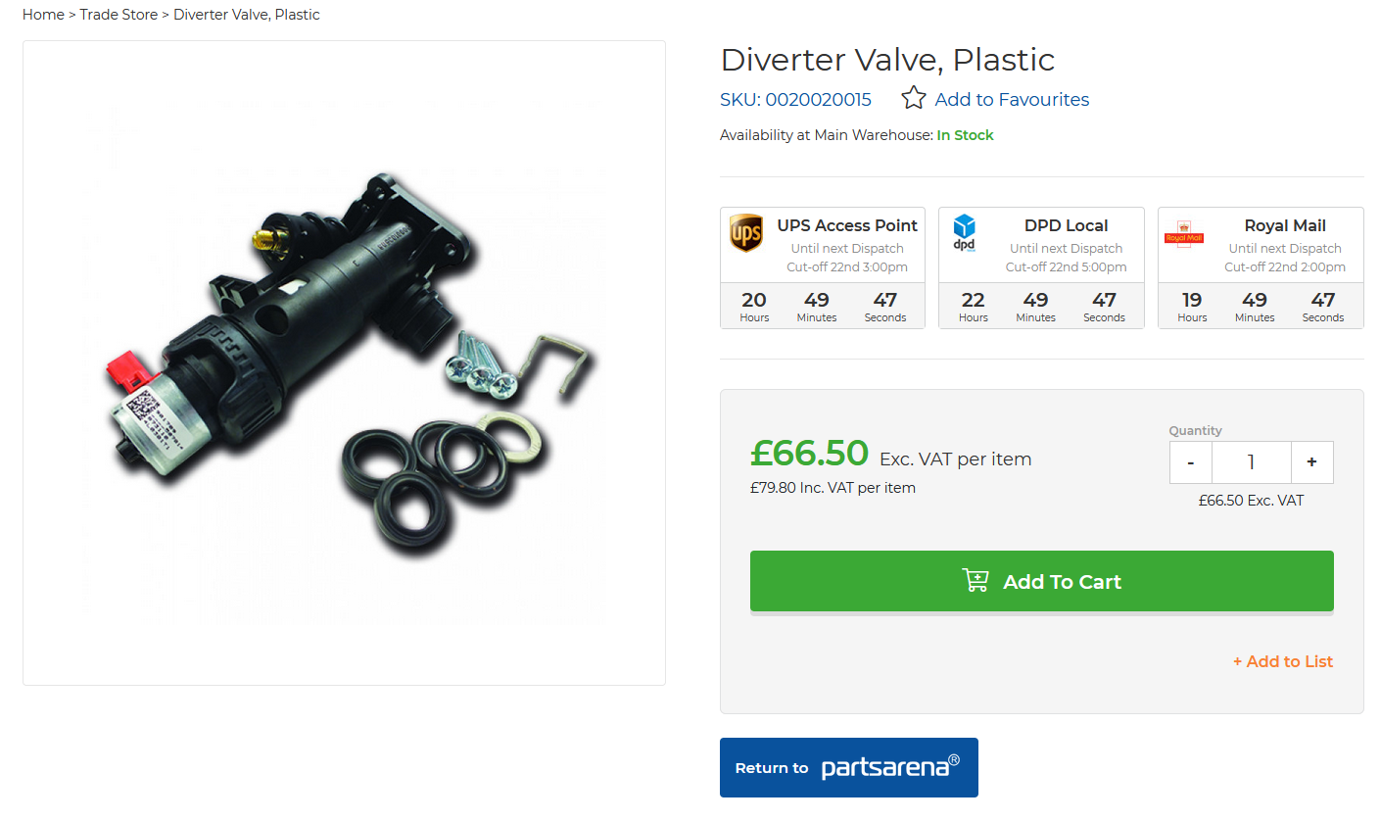1380x821 pixels.
Task: Click the DPD cube logo
Action: pos(965,233)
